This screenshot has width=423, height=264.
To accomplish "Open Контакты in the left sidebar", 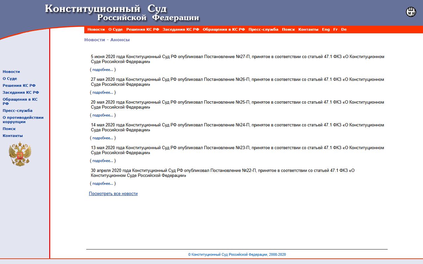I will click(x=13, y=136).
